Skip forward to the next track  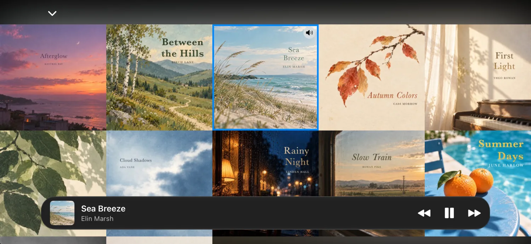tap(474, 213)
